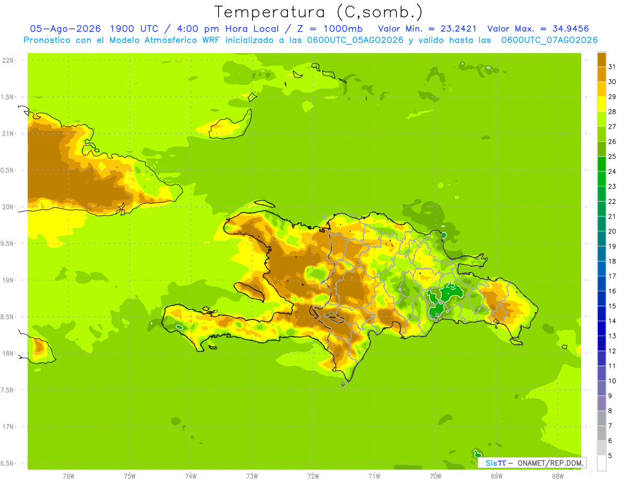
Task: Click the 70W longitude axis label
Action: click(x=436, y=476)
